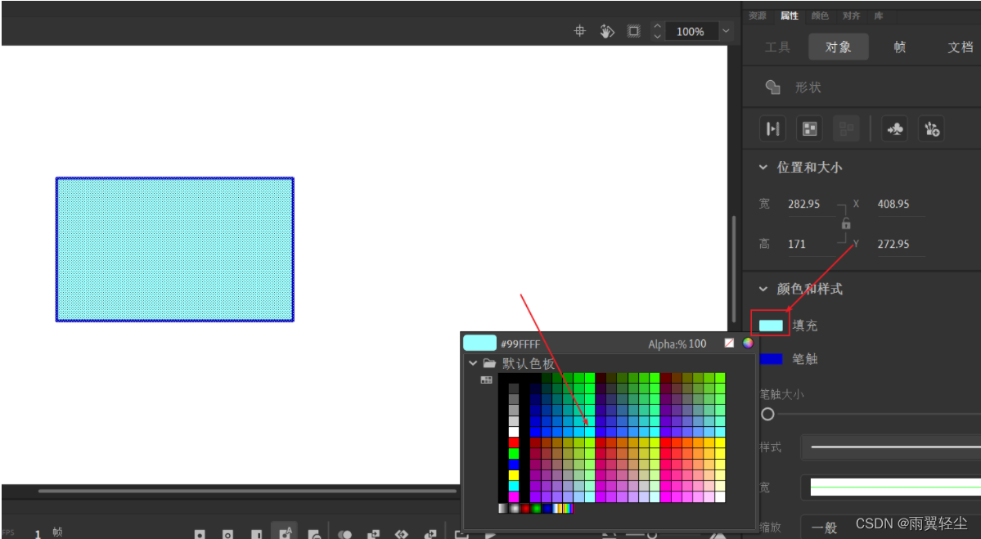Click the shape object type icon

772,87
